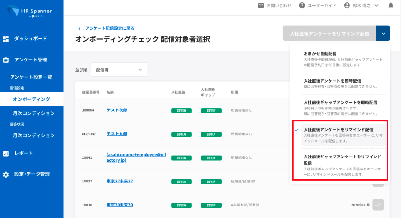The width and height of the screenshot is (401, 218).
Task: Click the お問い合わせ mail icon
Action: coord(261,6)
